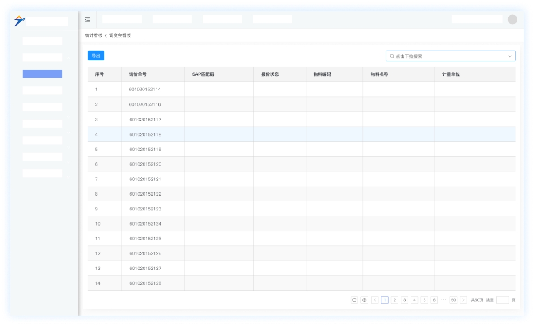Screen dimensions: 534x325
Task: Go back to 统计看板 in the breadcrumb
Action: [94, 35]
